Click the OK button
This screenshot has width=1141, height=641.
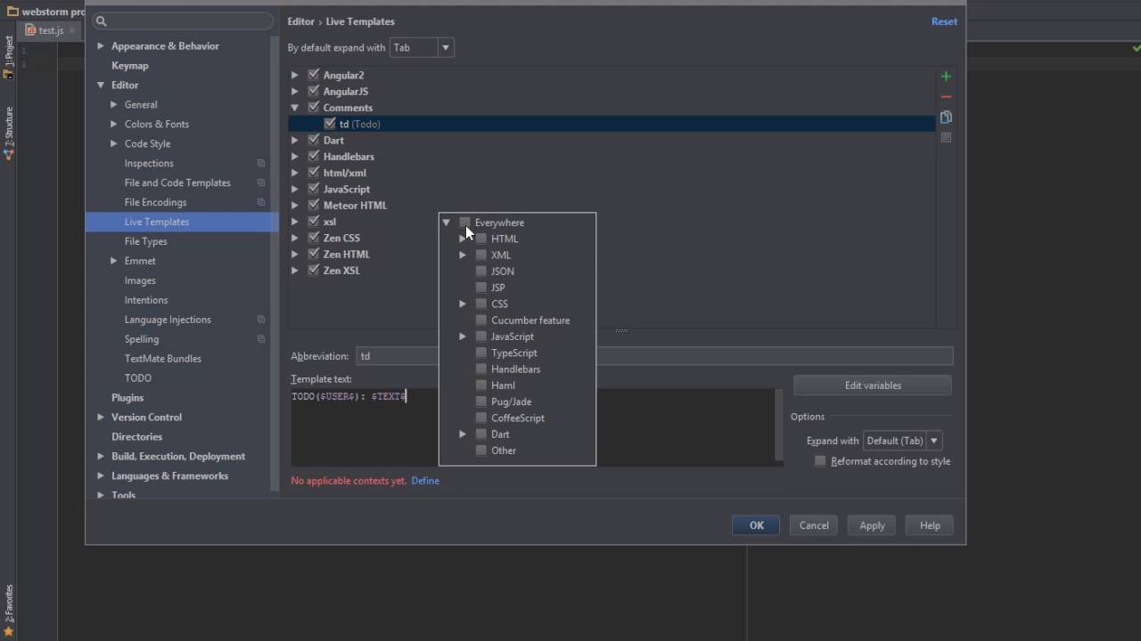coord(757,525)
